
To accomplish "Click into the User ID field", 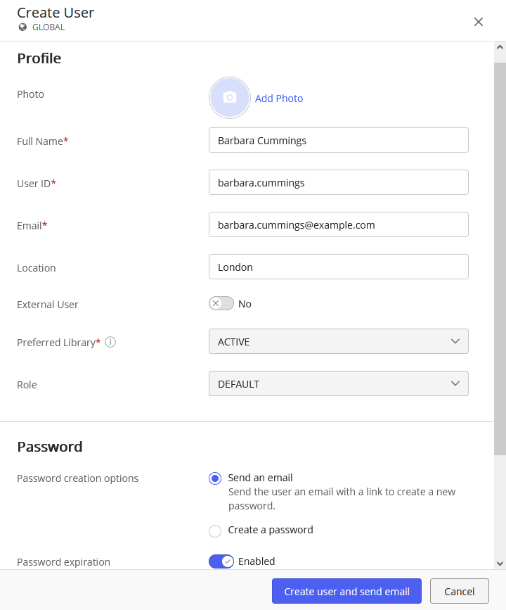I will tap(338, 183).
